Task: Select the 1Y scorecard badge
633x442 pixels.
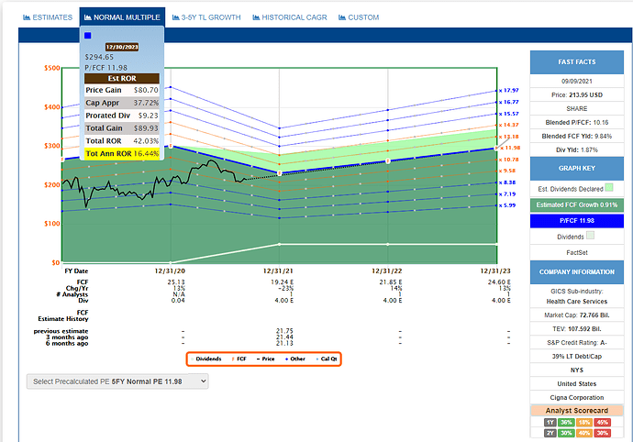Action: pos(550,423)
